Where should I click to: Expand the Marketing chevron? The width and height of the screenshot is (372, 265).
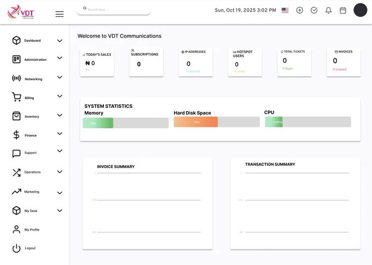[60, 193]
